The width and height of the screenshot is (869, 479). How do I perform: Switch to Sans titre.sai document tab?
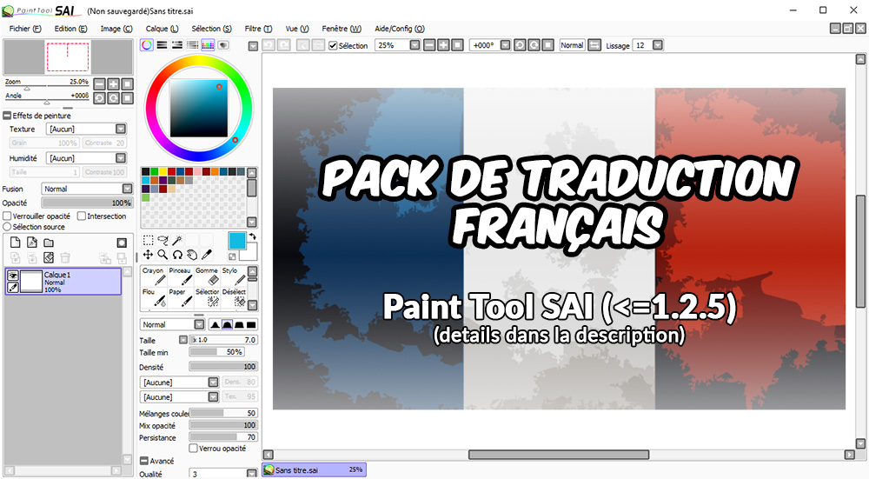314,469
